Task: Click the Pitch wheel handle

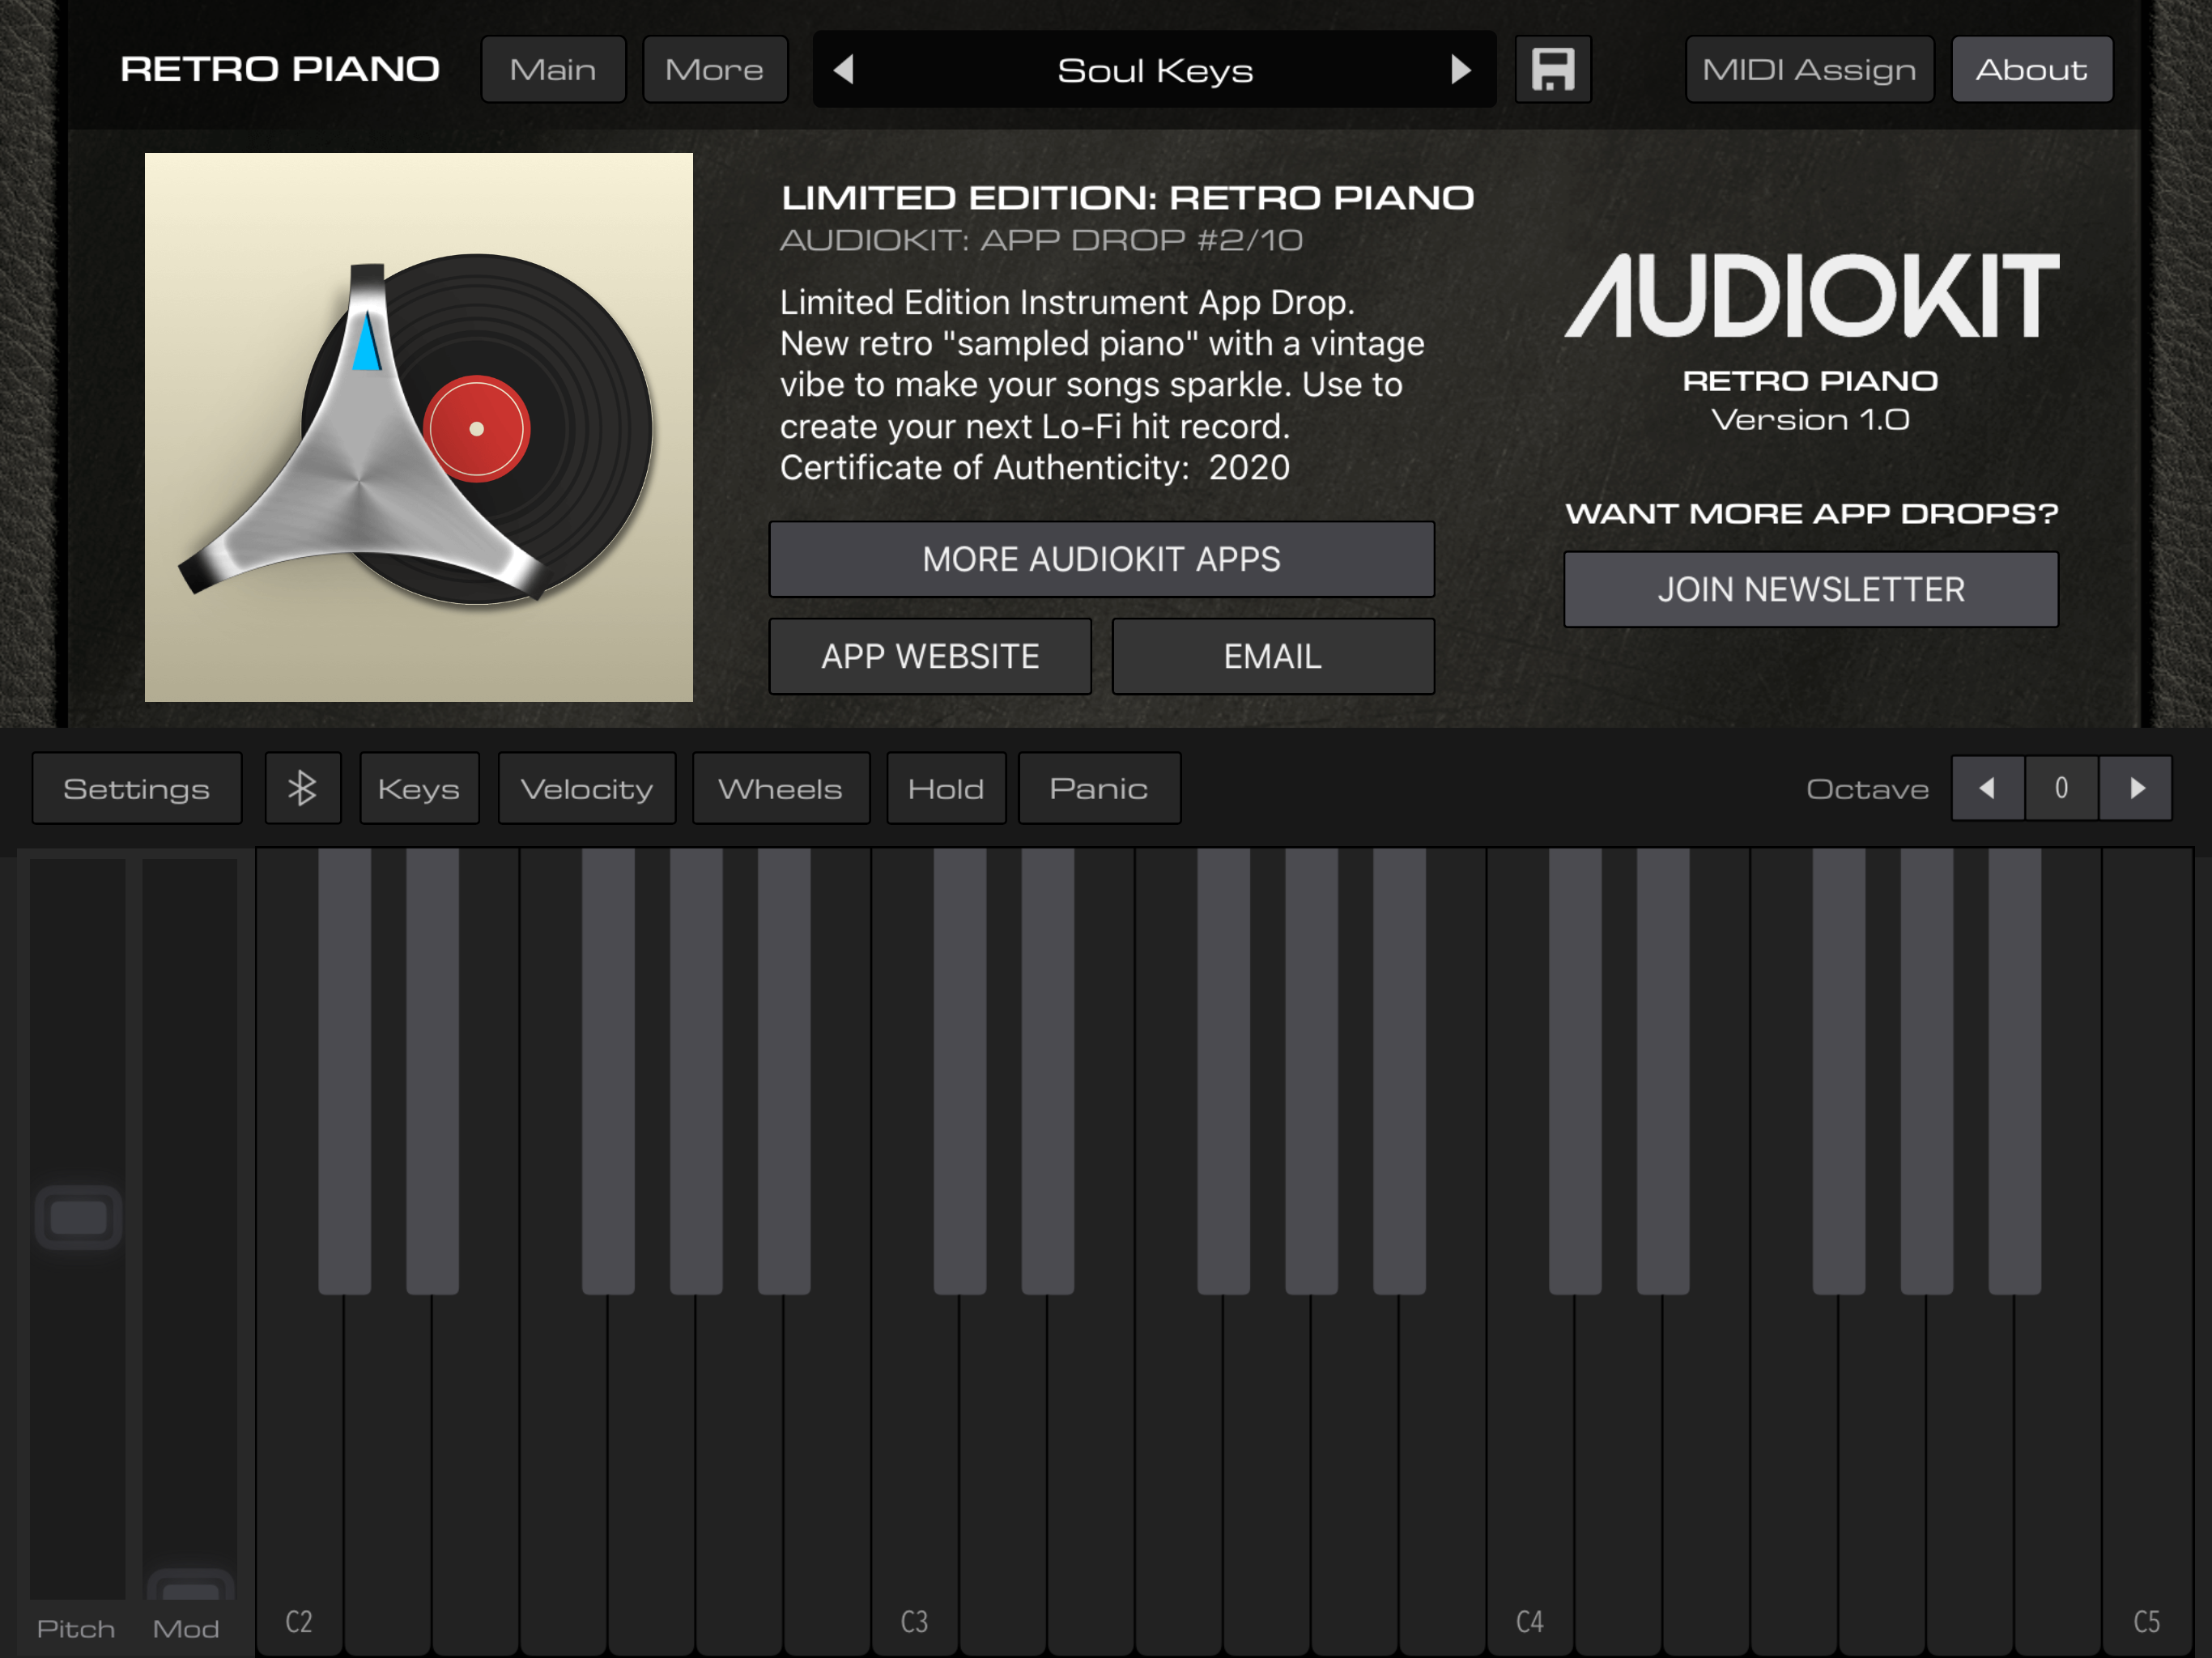Action: (78, 1217)
